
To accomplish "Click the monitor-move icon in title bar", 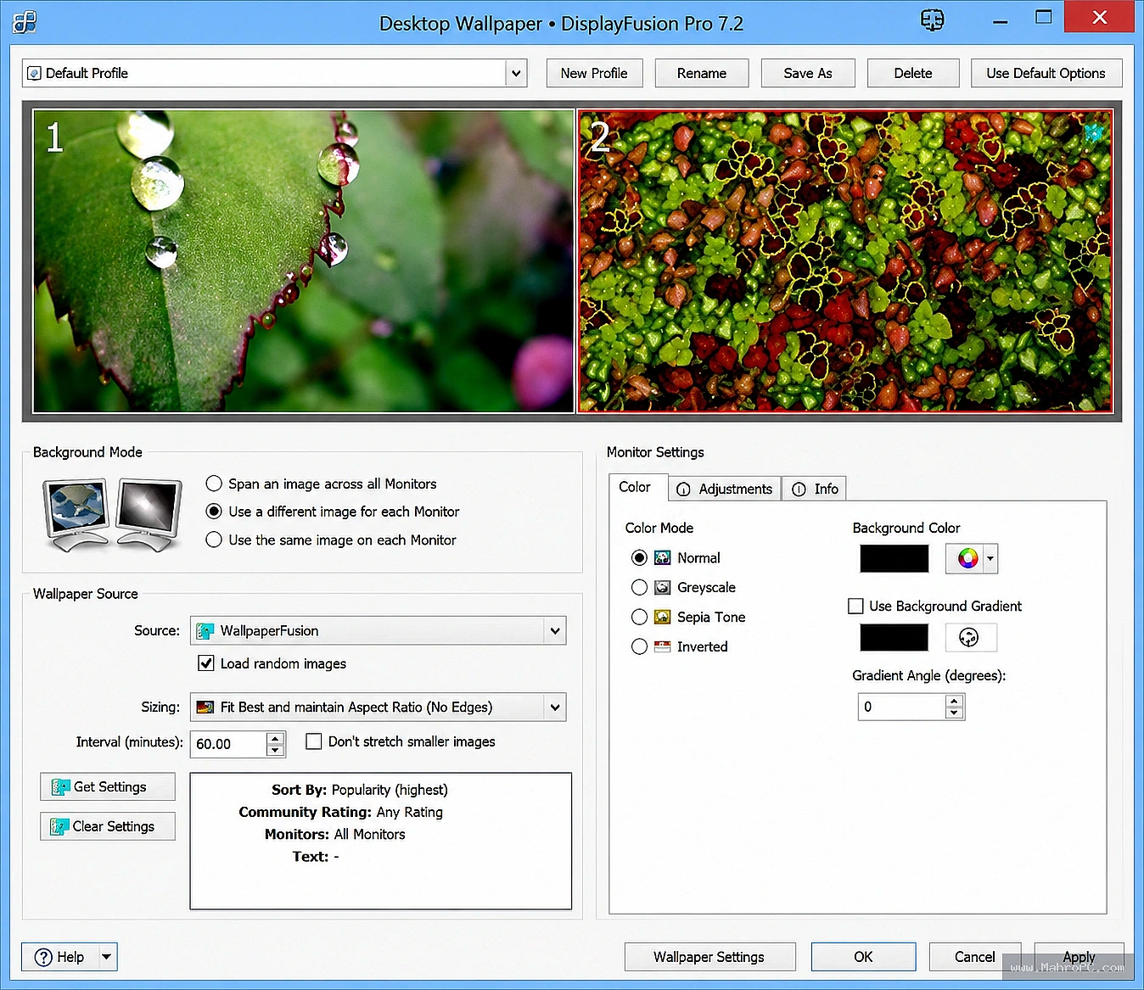I will click(x=932, y=20).
